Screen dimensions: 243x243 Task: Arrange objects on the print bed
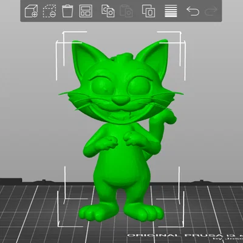[x=86, y=11]
